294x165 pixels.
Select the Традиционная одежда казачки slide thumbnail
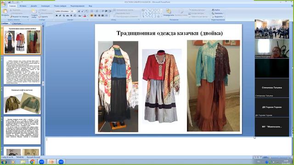coord(22,40)
